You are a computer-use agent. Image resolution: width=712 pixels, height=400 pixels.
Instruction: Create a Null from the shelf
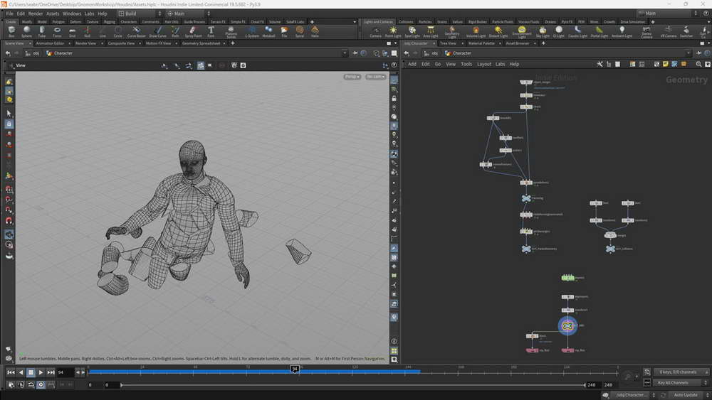tap(87, 32)
